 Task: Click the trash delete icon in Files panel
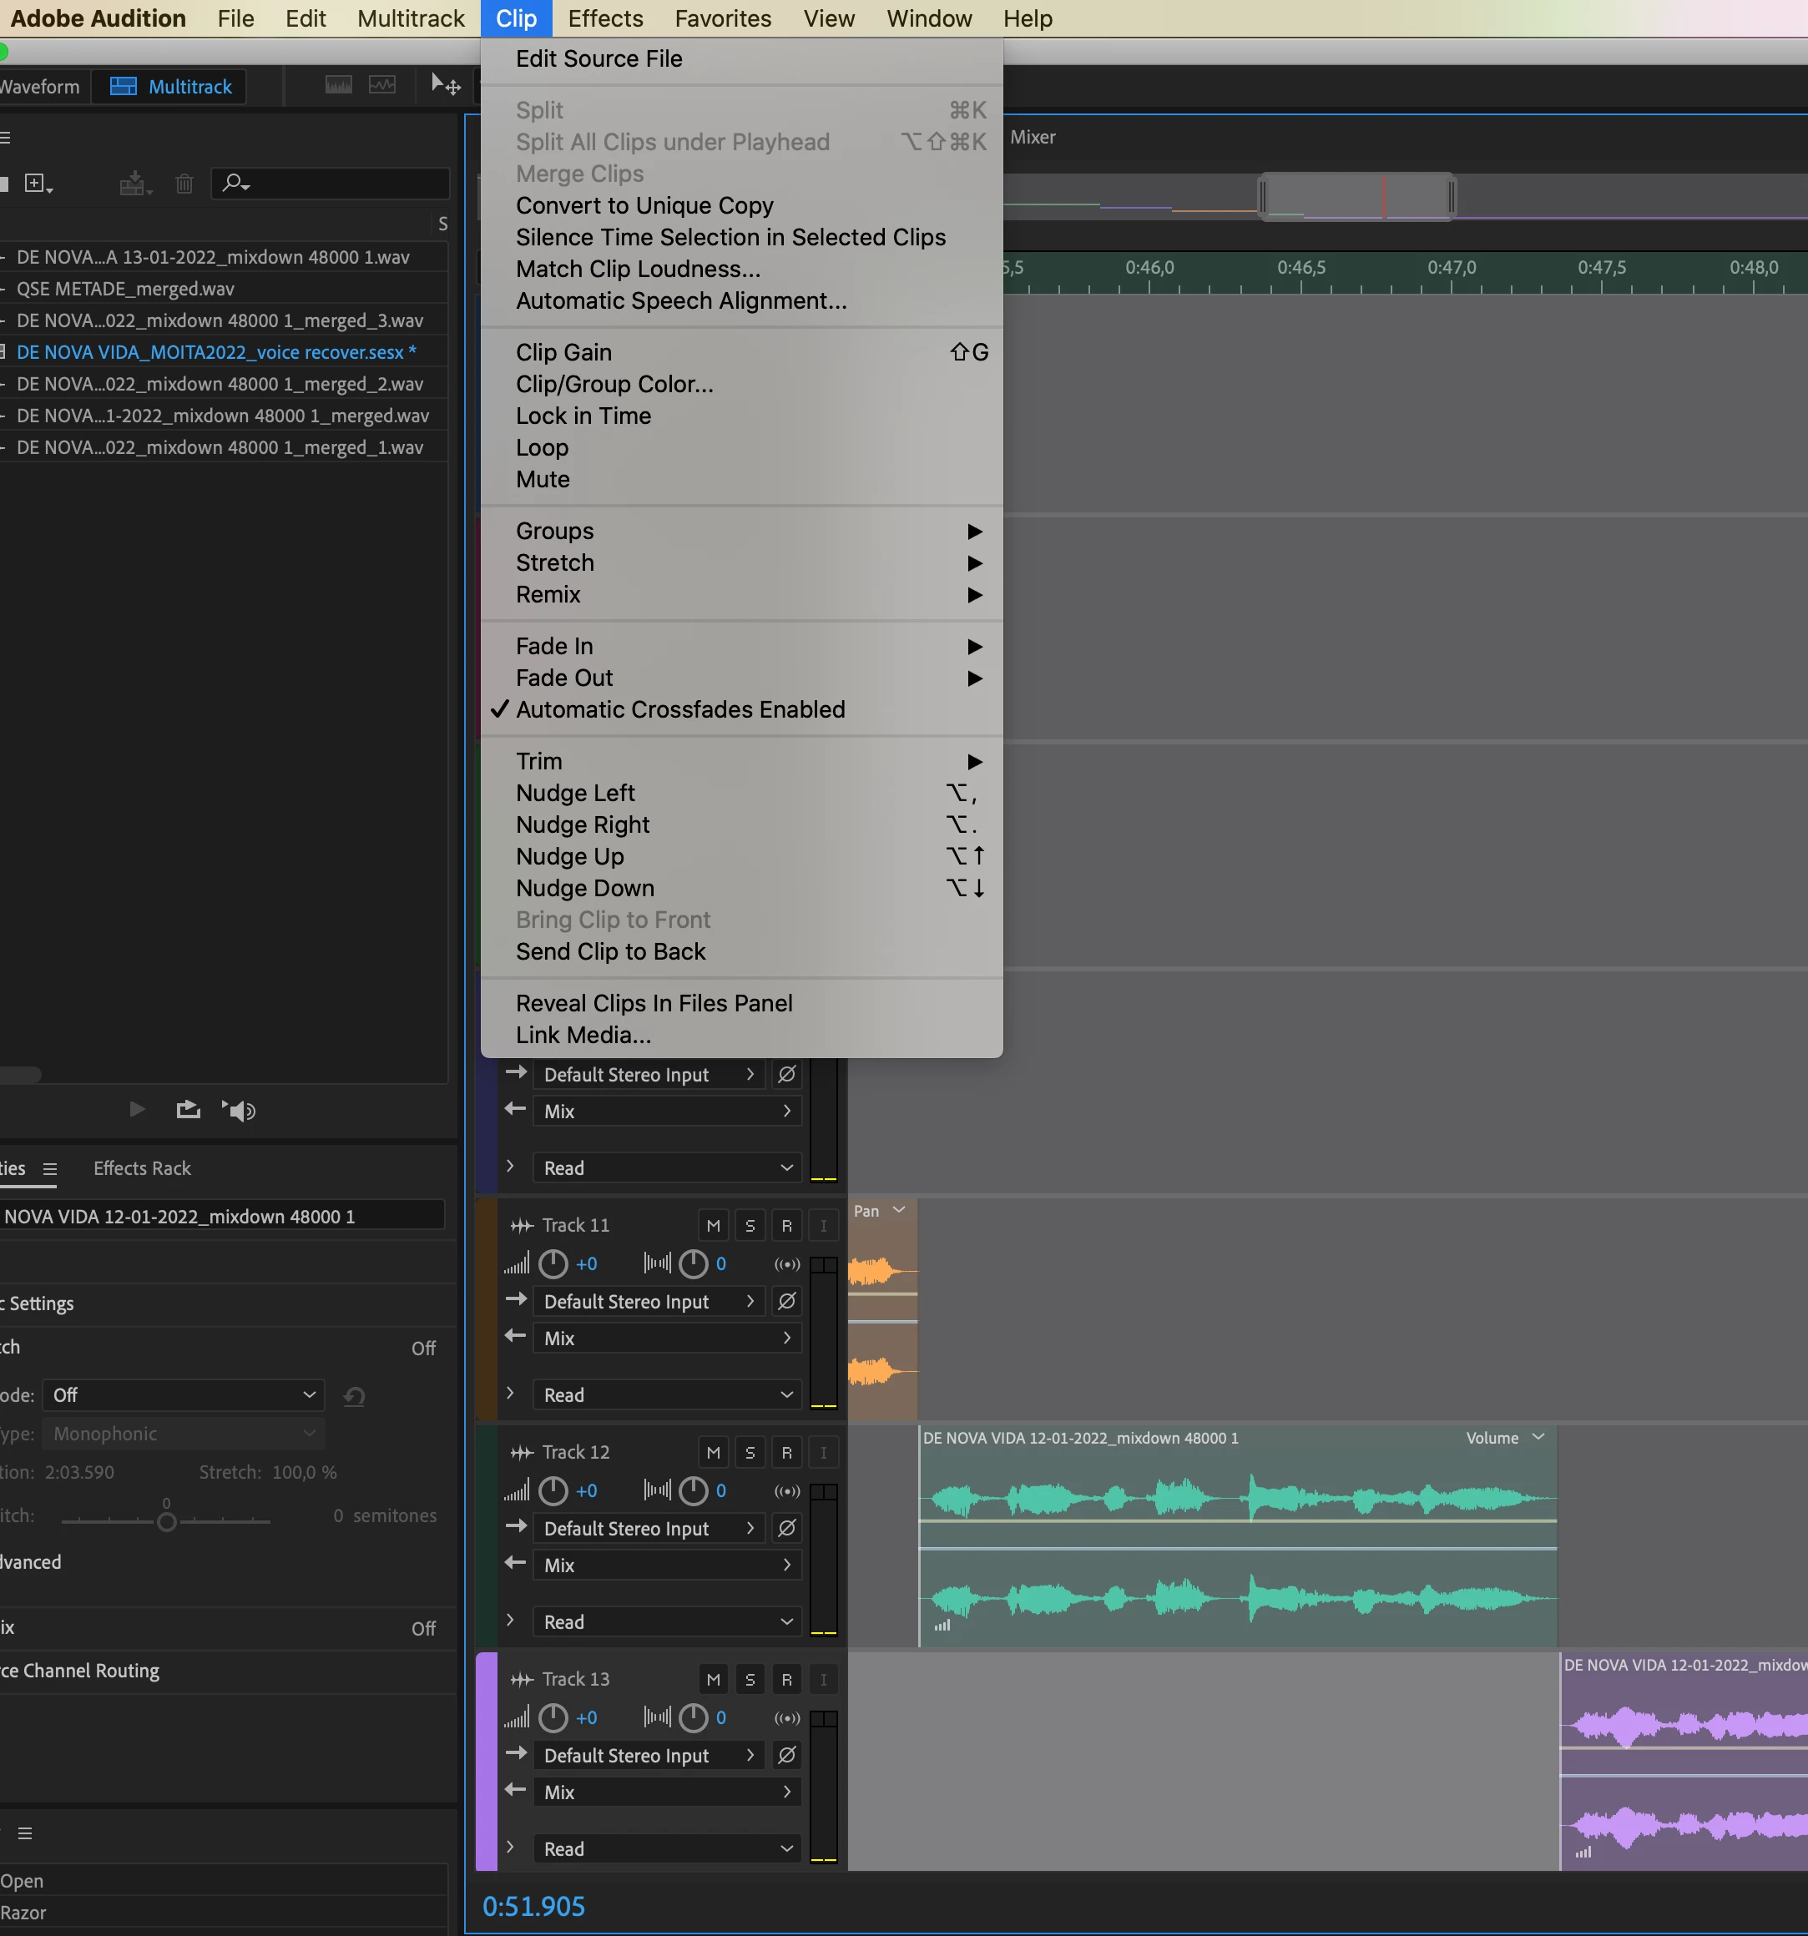pyautogui.click(x=184, y=183)
